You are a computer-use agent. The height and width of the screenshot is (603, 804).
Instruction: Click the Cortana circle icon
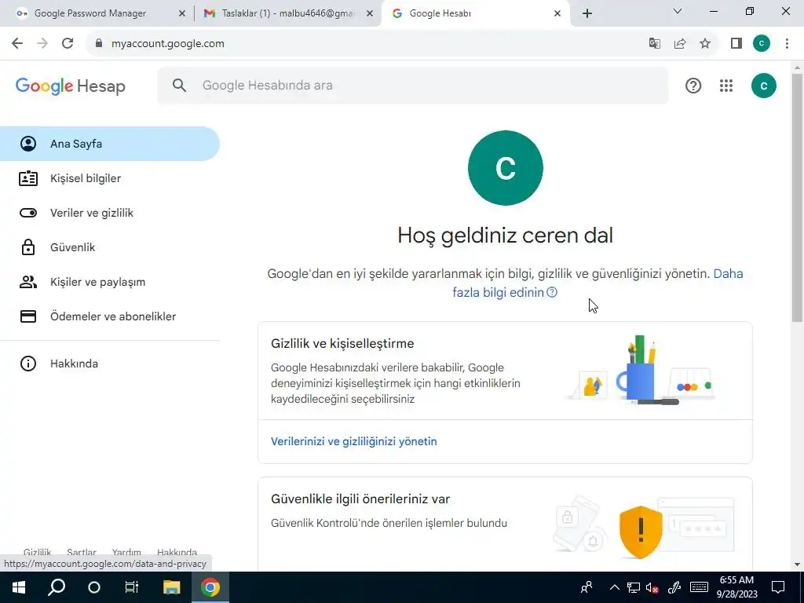pos(94,587)
